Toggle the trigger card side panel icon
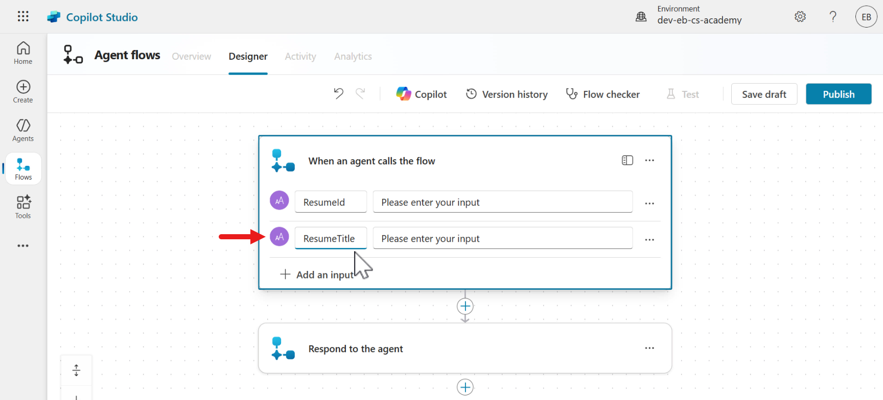This screenshot has height=400, width=883. coord(627,160)
